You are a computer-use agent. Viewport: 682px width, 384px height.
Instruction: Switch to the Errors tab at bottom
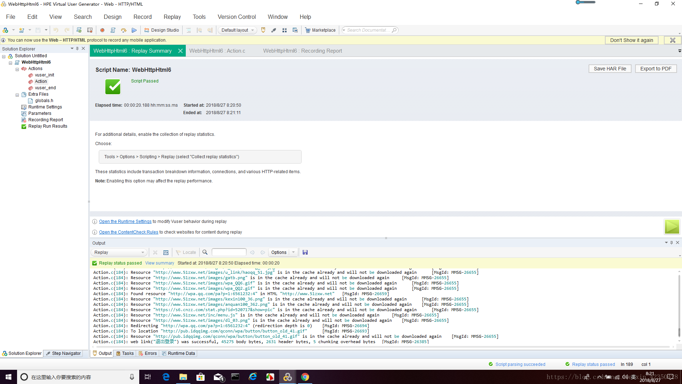(x=148, y=353)
